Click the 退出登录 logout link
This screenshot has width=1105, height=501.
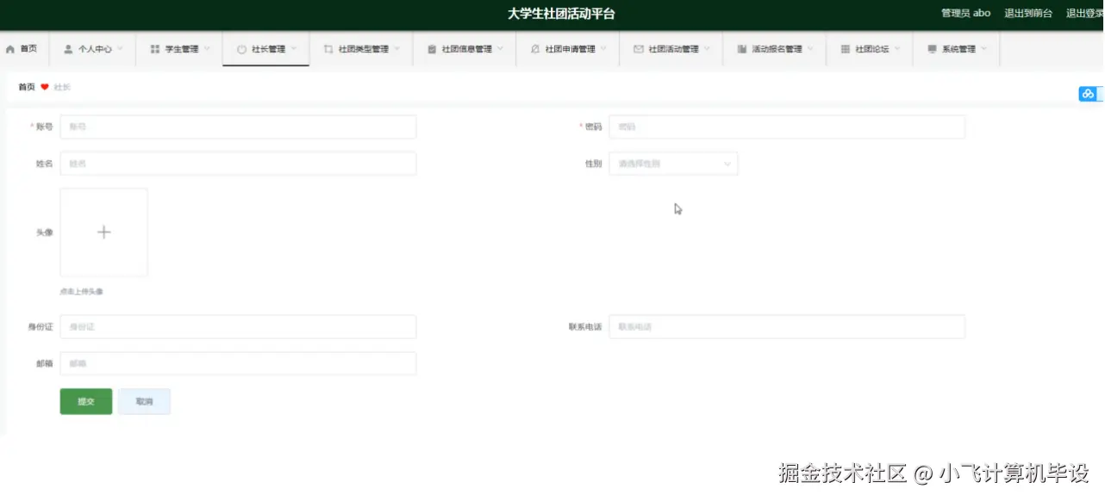coord(1085,14)
